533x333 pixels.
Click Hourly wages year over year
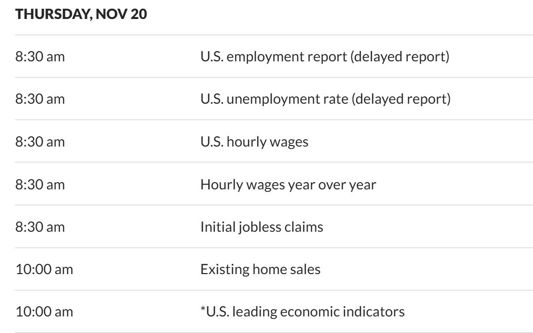coord(288,185)
